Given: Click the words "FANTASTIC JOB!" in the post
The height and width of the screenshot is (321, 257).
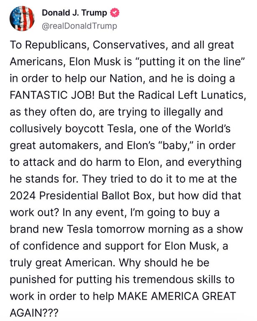Looking at the screenshot, I should [x=50, y=95].
